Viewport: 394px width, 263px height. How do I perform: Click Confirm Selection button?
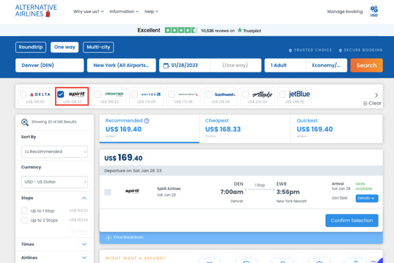[352, 220]
